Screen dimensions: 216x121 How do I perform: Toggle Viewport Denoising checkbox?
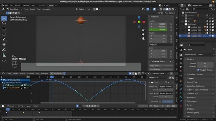point(198,70)
